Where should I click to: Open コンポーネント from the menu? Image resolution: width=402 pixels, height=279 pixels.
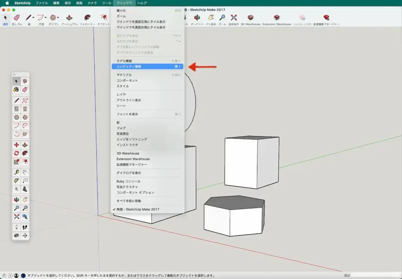point(148,80)
